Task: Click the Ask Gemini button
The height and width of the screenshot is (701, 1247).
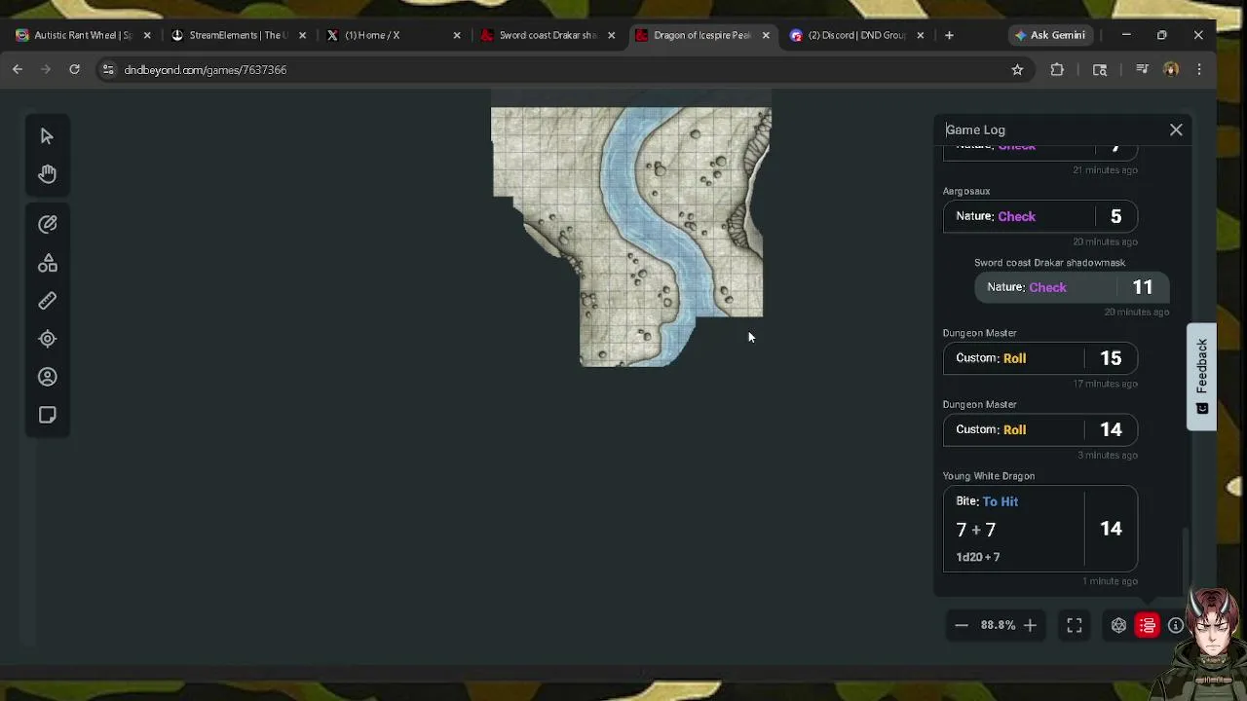Action: tap(1049, 35)
